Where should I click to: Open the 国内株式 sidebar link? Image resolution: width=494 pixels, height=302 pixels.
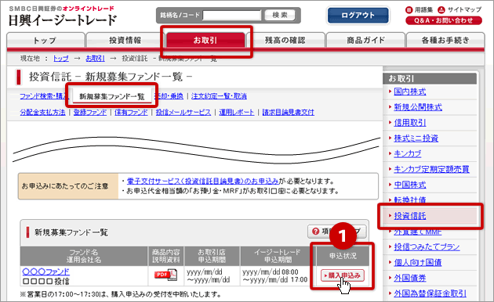click(410, 92)
